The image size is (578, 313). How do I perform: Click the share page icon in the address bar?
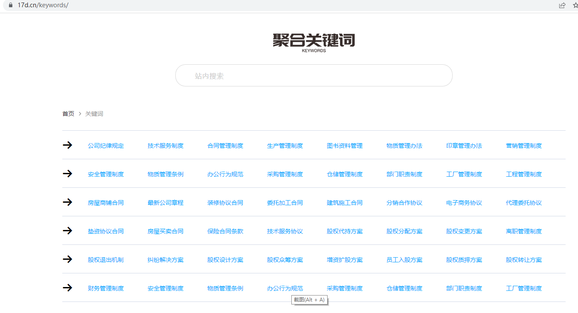(562, 6)
